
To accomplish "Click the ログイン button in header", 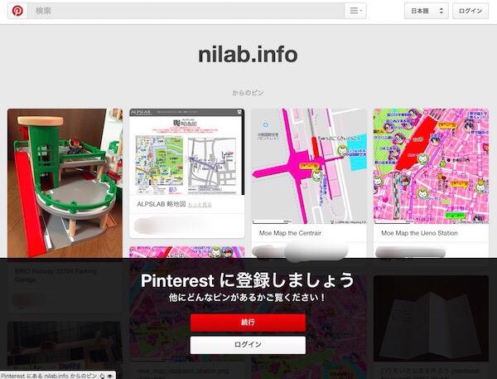I will [x=470, y=11].
